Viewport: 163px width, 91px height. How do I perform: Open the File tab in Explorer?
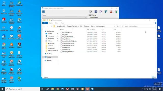click(45, 23)
